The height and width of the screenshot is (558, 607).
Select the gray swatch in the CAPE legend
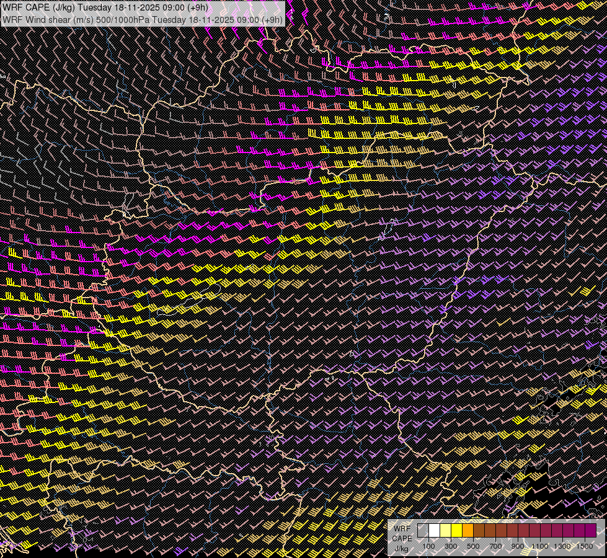423,530
